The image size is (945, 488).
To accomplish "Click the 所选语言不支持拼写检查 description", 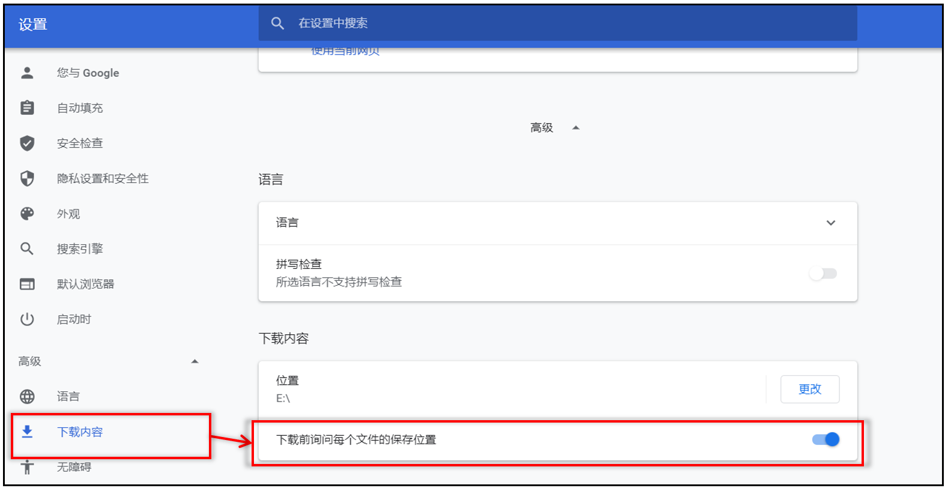I will 339,282.
